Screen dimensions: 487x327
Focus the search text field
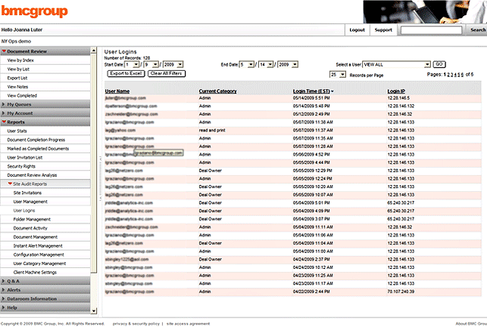pos(431,30)
